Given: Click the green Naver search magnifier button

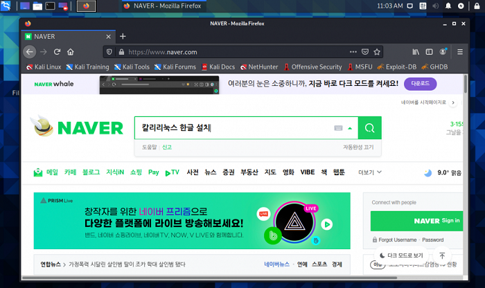Looking at the screenshot, I should 370,128.
